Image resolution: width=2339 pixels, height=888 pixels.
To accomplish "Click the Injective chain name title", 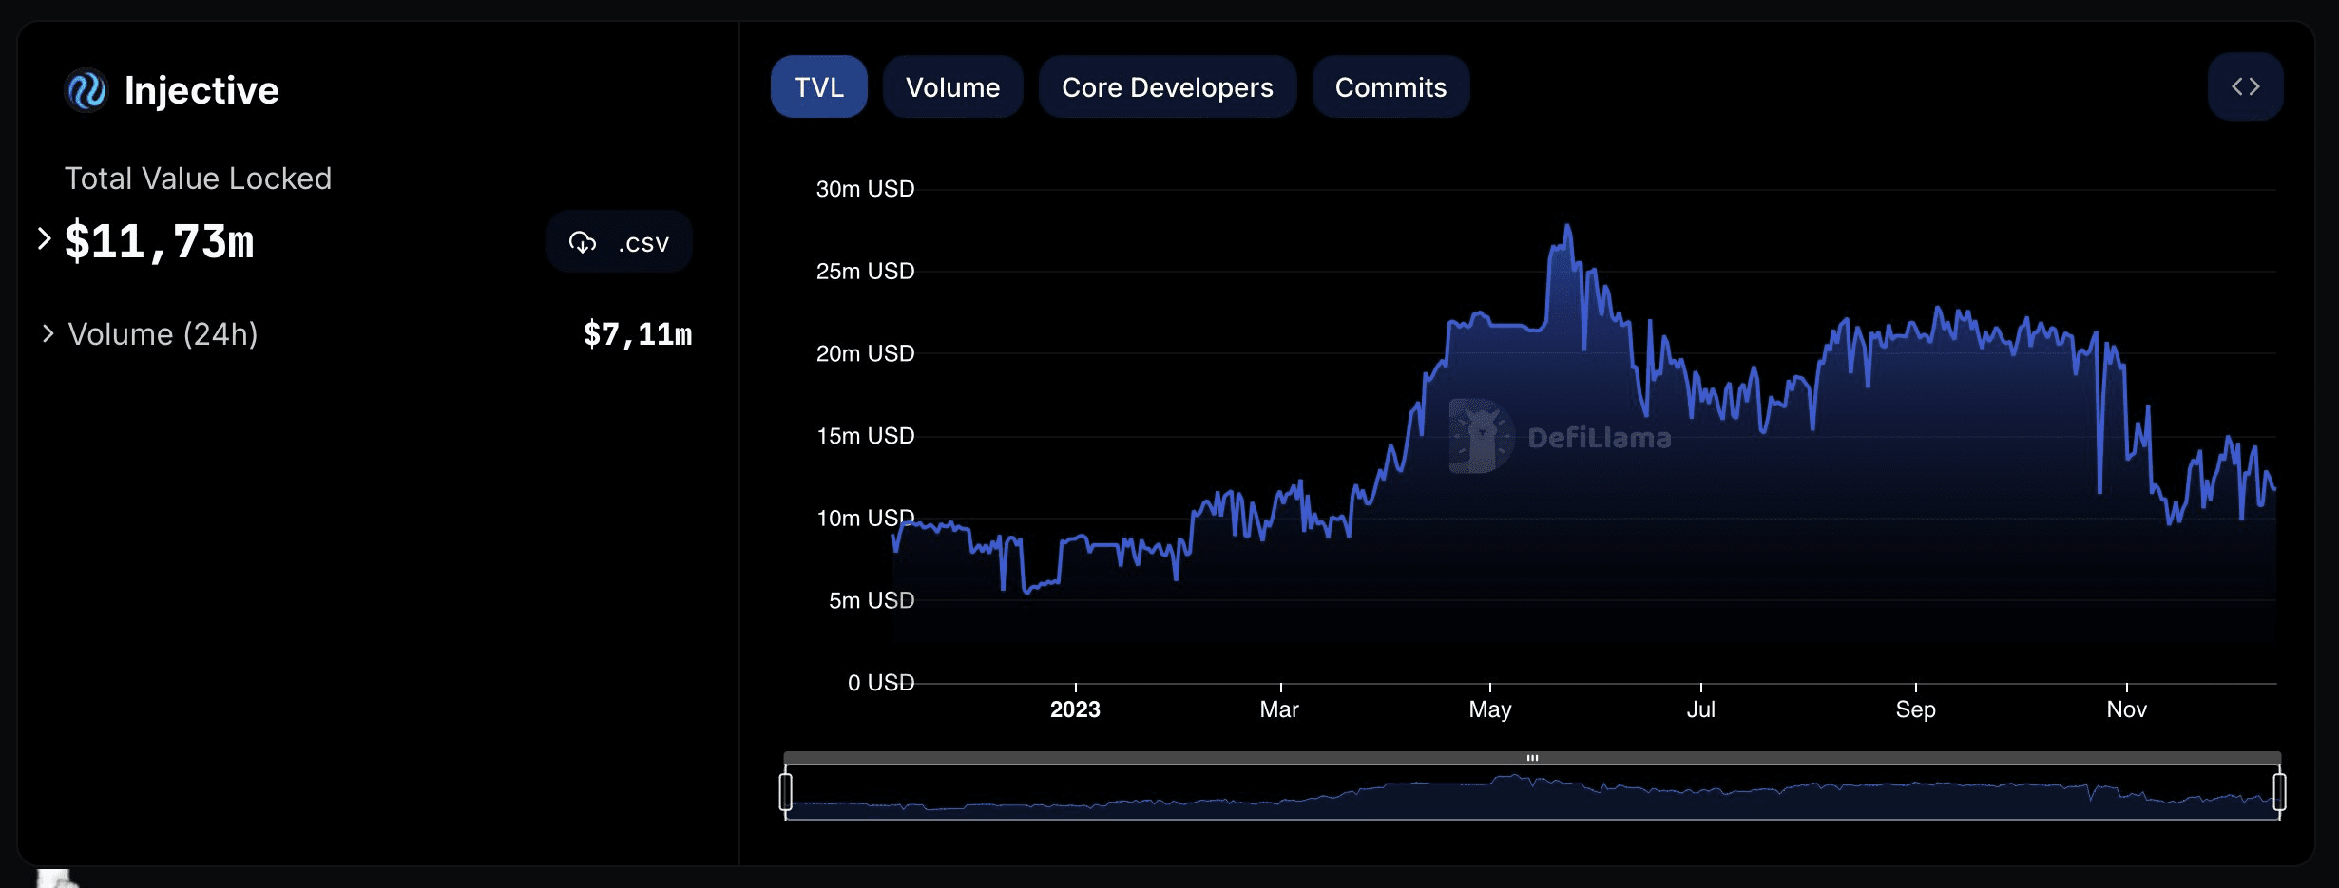I will tap(201, 91).
